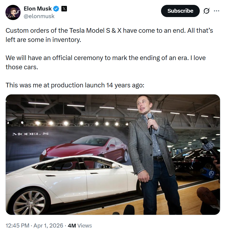Click the @elonmusk handle
The image size is (226, 234).
click(x=39, y=16)
